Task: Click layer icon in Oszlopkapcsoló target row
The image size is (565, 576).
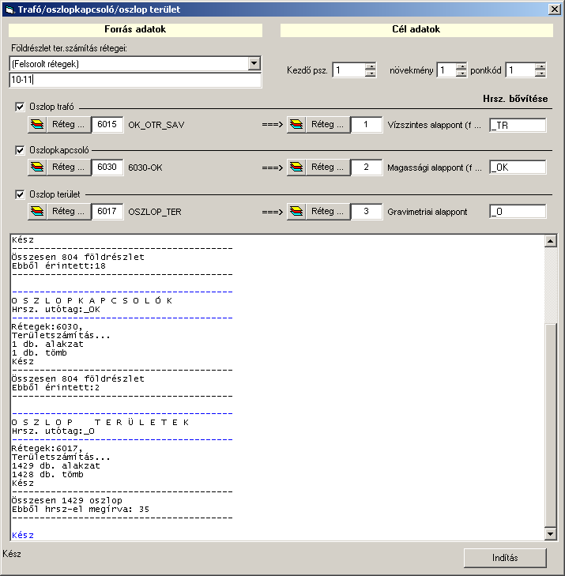Action: pos(296,168)
